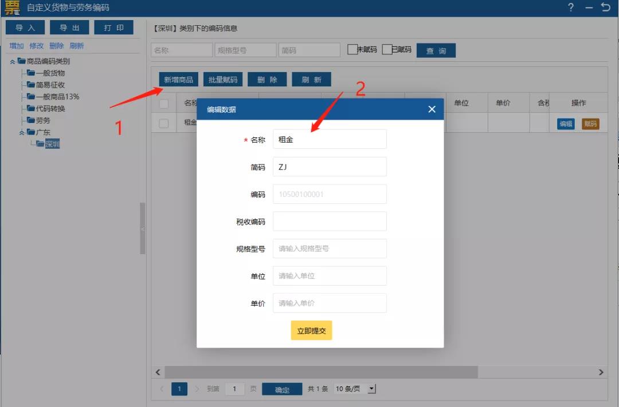Click the 简码 field containing ZJ
The width and height of the screenshot is (619, 407).
pyautogui.click(x=330, y=167)
